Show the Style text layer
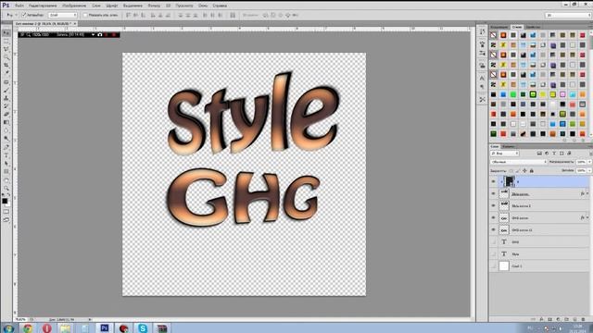The height and width of the screenshot is (333, 593). 493,254
